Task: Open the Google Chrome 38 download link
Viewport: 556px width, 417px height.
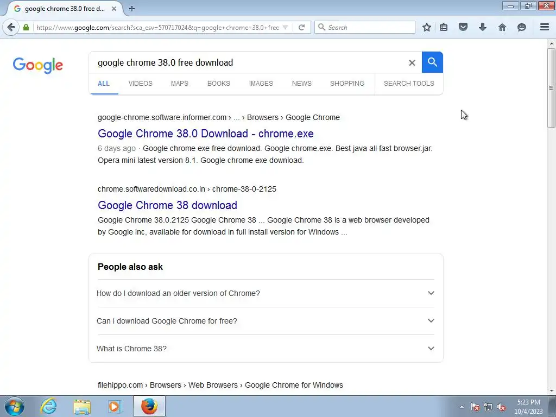Action: (x=167, y=205)
